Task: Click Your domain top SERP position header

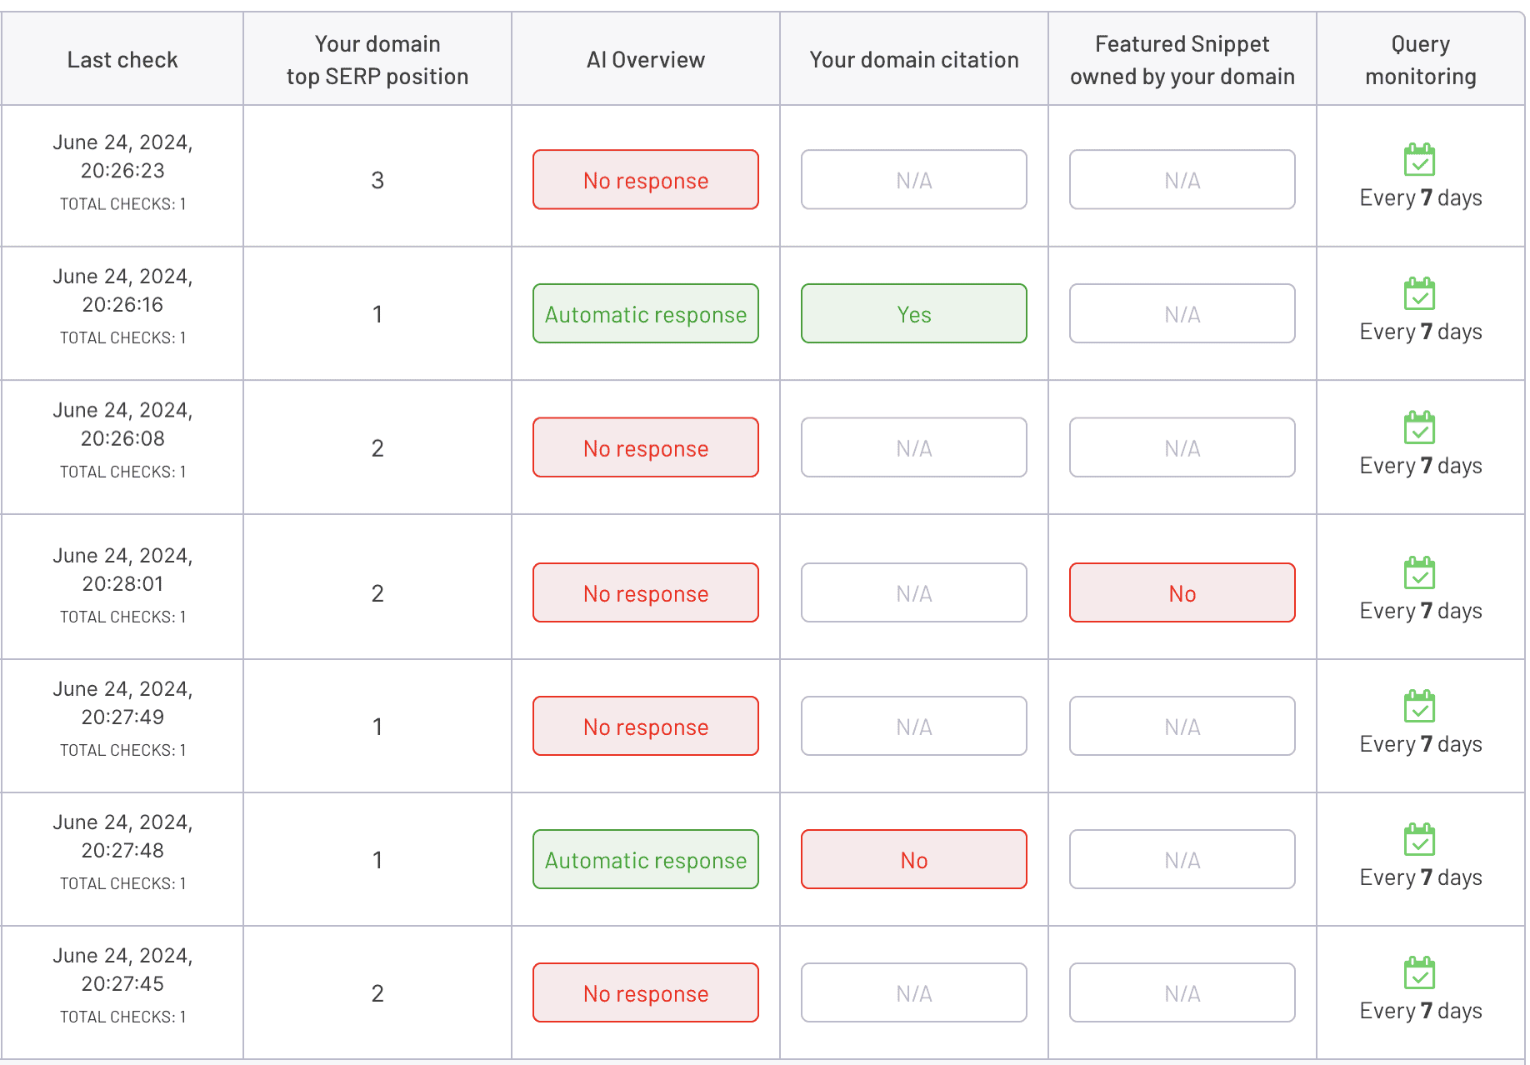Action: pyautogui.click(x=377, y=60)
